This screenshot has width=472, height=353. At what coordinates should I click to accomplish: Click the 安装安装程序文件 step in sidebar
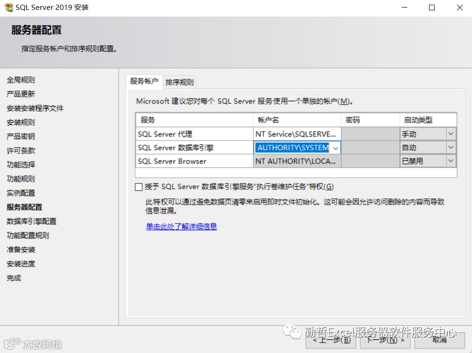pos(35,108)
